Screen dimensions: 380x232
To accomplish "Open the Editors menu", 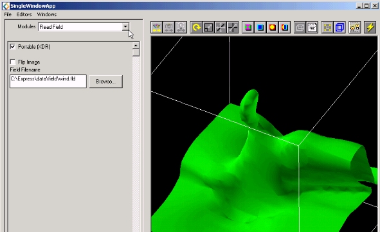I will click(x=24, y=15).
